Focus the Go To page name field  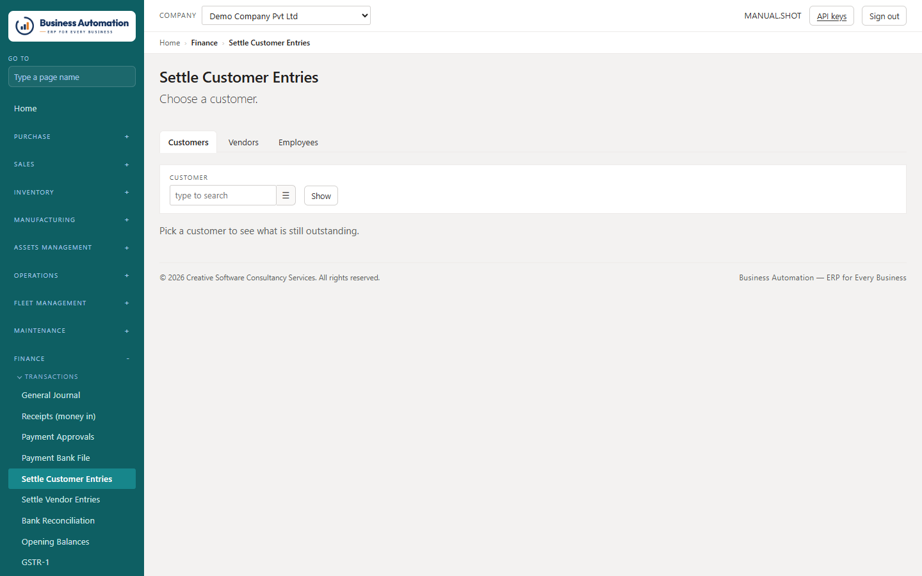pos(72,77)
